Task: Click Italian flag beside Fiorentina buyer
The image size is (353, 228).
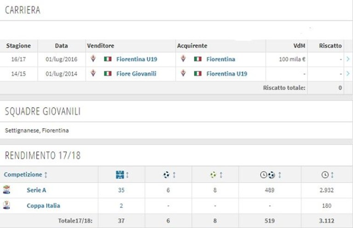Action: (197, 59)
